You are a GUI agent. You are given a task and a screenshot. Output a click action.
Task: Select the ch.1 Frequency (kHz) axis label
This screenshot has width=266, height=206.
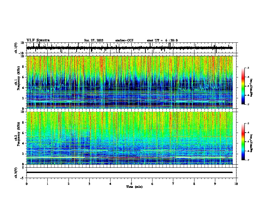[x=17, y=78]
